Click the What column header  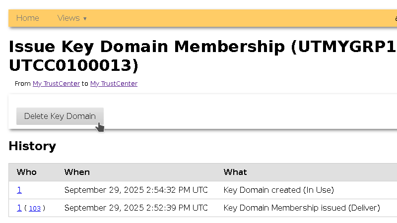pos(235,172)
